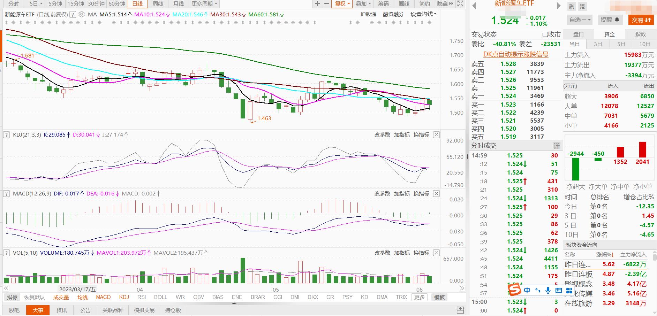Open the 更多周期 dropdown
The height and width of the screenshot is (316, 657).
[205, 4]
